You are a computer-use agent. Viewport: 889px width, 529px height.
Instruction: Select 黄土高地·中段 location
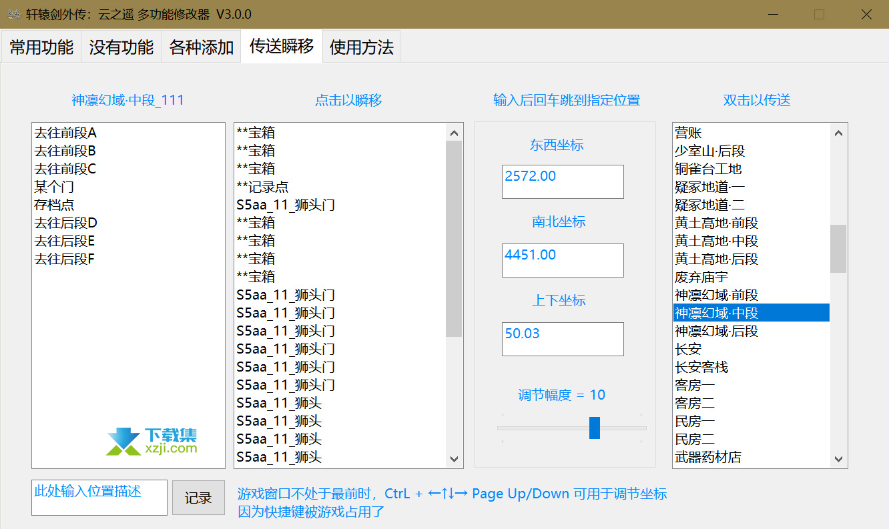point(752,241)
